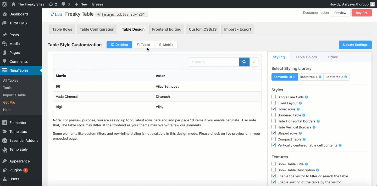Viewport: 377px width, 186px height.
Task: Click the user avatar icon
Action: (x=372, y=4)
